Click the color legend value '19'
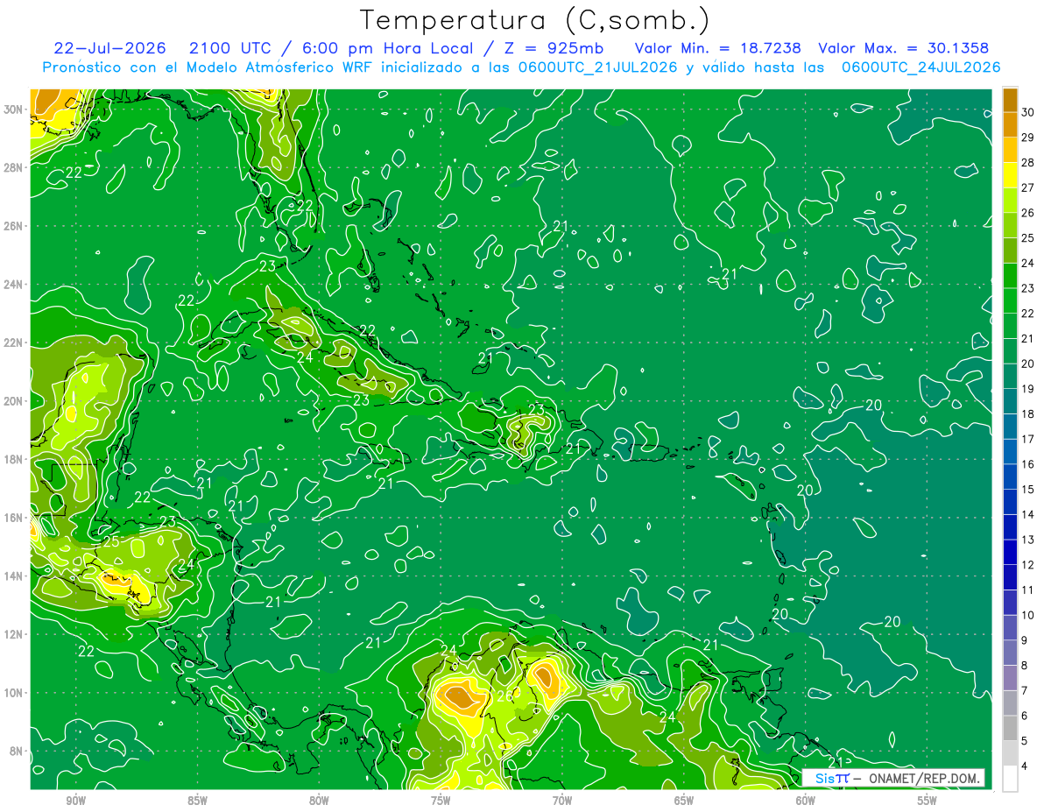The image size is (1051, 812). (x=1028, y=389)
